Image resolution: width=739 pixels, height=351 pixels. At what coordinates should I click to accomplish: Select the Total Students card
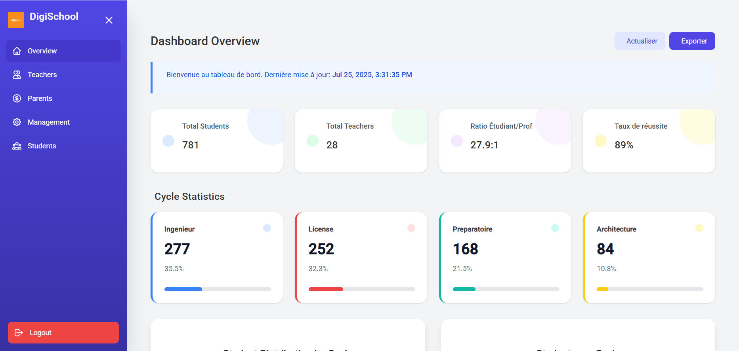[217, 141]
